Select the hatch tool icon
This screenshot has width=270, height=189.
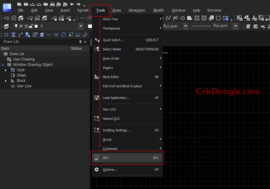pyautogui.click(x=197, y=18)
